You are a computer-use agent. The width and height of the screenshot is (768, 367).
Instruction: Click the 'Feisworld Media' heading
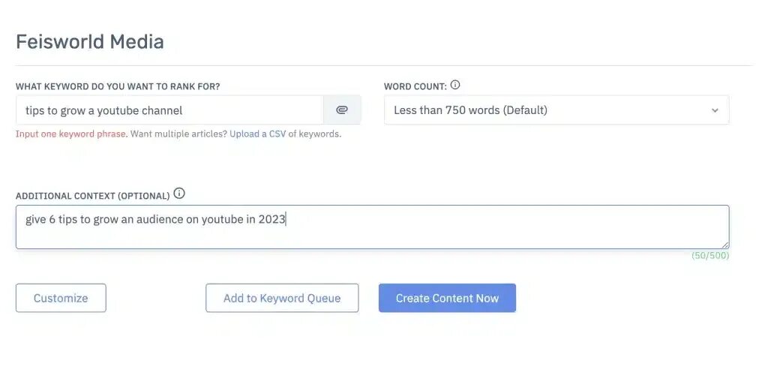point(90,41)
